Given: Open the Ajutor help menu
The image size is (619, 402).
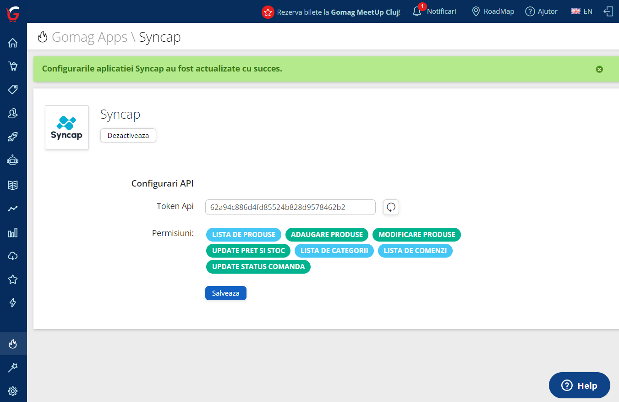Looking at the screenshot, I should coord(542,11).
